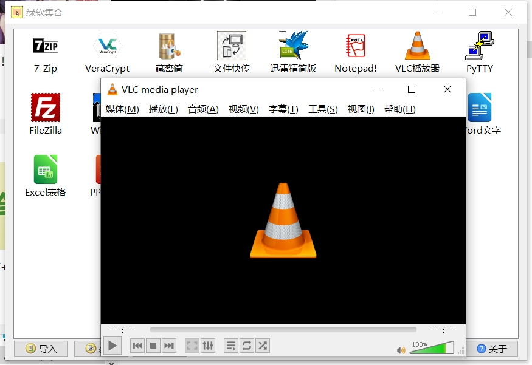532x365 pixels.
Task: Toggle VLC random shuffle mode
Action: click(x=262, y=346)
